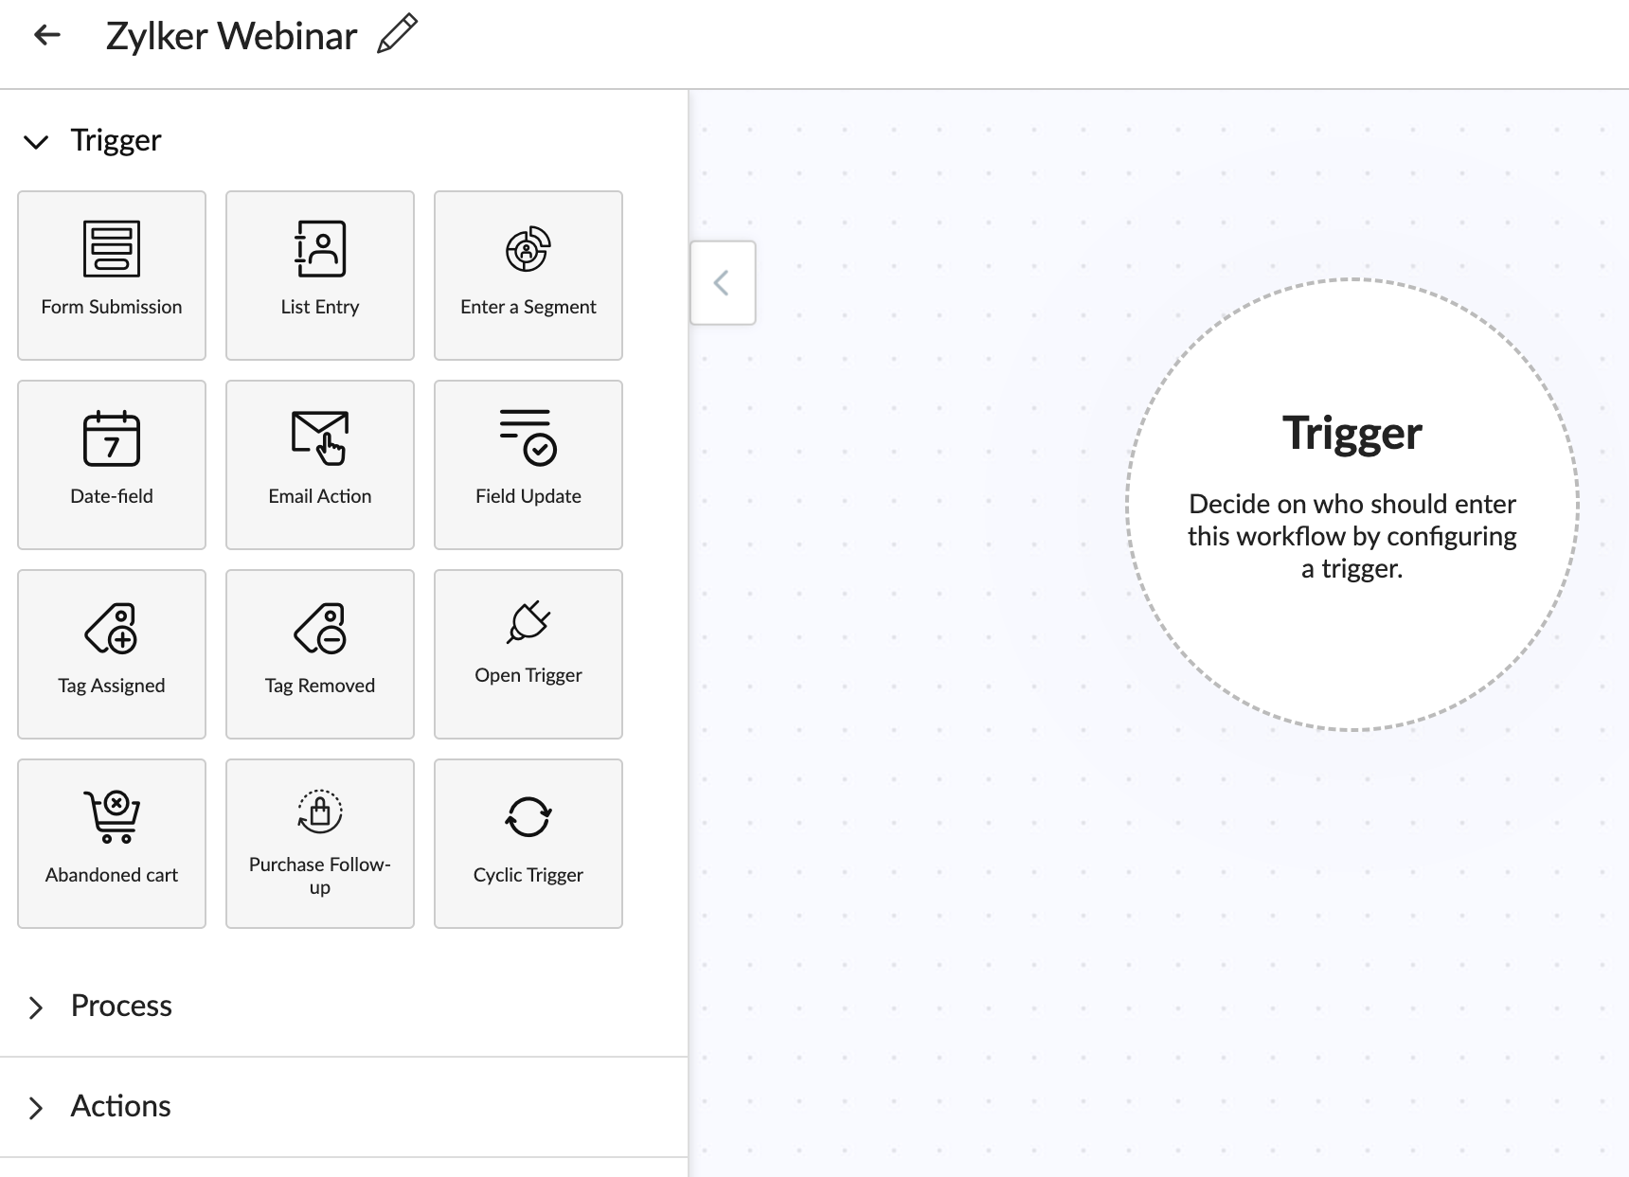Image resolution: width=1629 pixels, height=1177 pixels.
Task: Go back using the left arrow icon
Action: click(47, 36)
